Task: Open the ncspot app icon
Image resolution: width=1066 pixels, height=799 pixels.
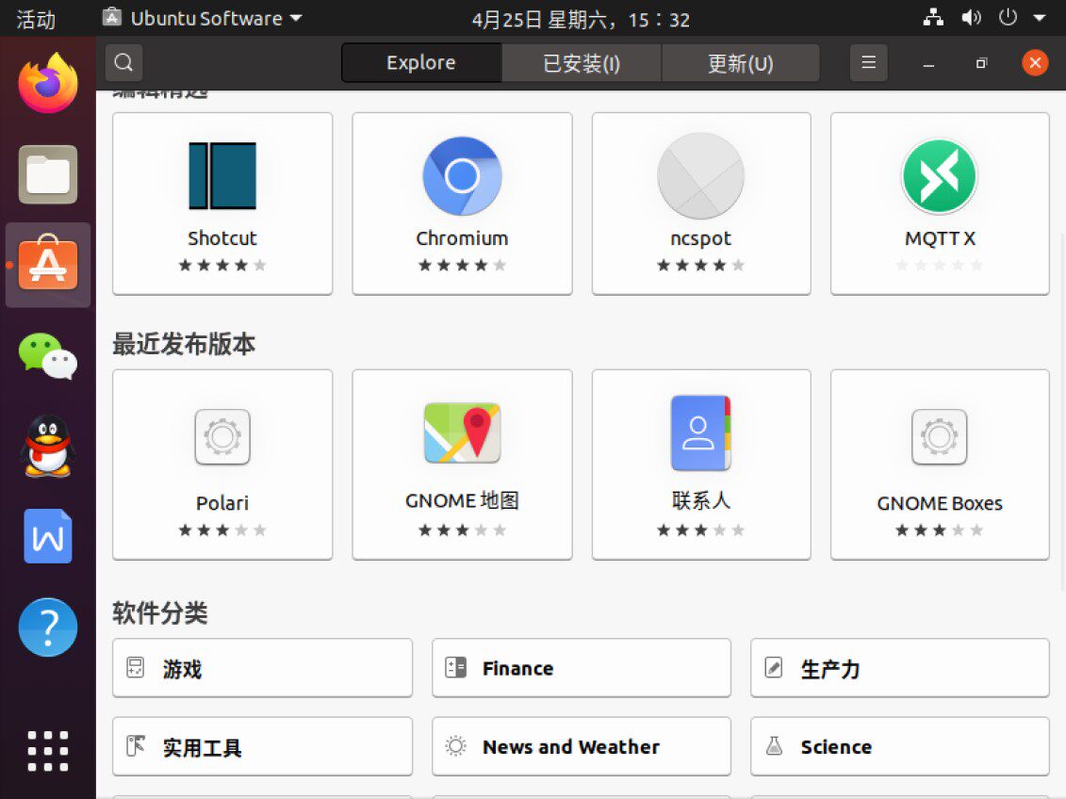Action: point(701,176)
